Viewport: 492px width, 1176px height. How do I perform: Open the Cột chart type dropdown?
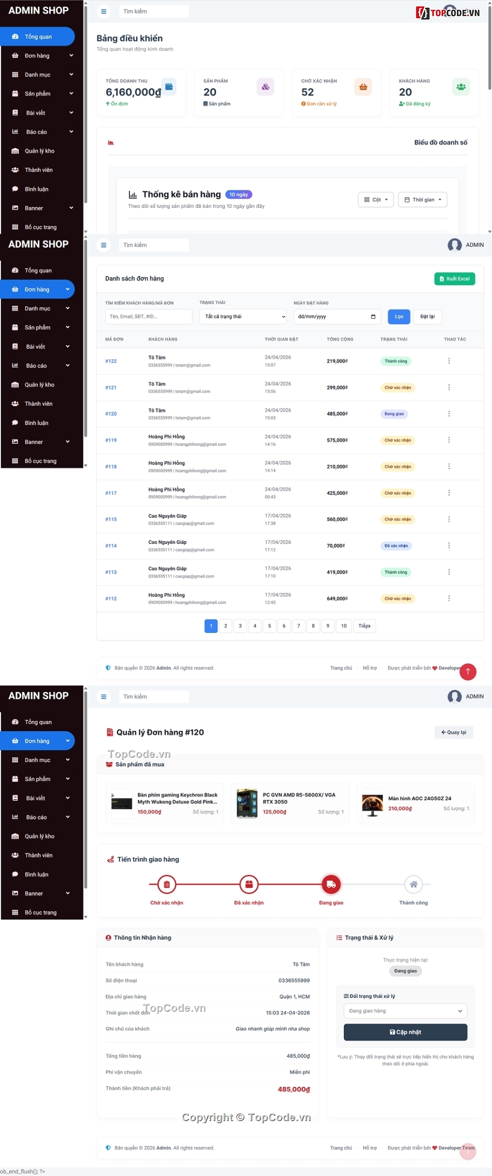click(376, 200)
